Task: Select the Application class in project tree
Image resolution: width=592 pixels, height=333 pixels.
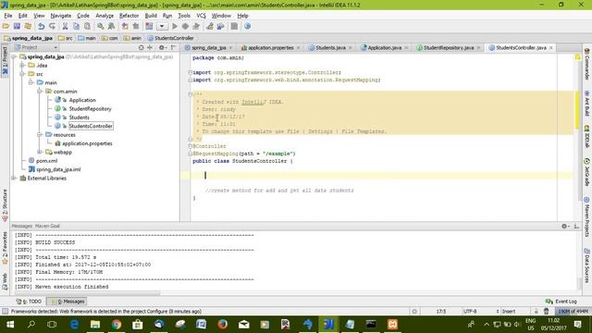Action: [x=82, y=100]
